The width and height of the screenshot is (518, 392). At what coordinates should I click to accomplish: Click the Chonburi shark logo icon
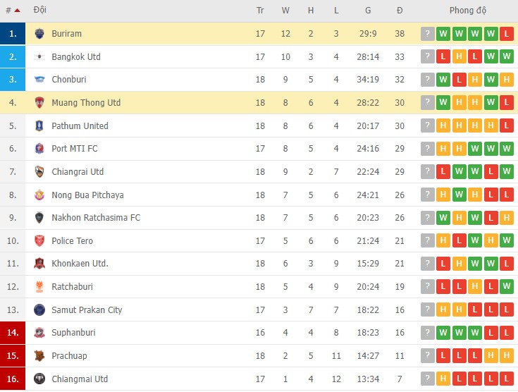[39, 80]
